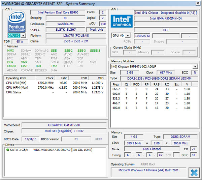Click the Mode Dual-Channel field
The image size is (202, 180).
[x=152, y=149]
